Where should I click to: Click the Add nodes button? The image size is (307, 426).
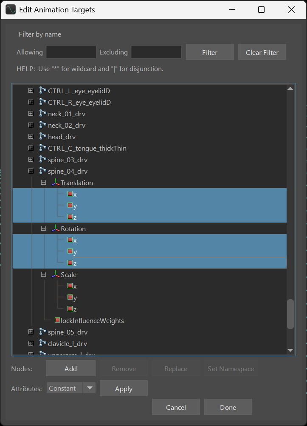[70, 369]
